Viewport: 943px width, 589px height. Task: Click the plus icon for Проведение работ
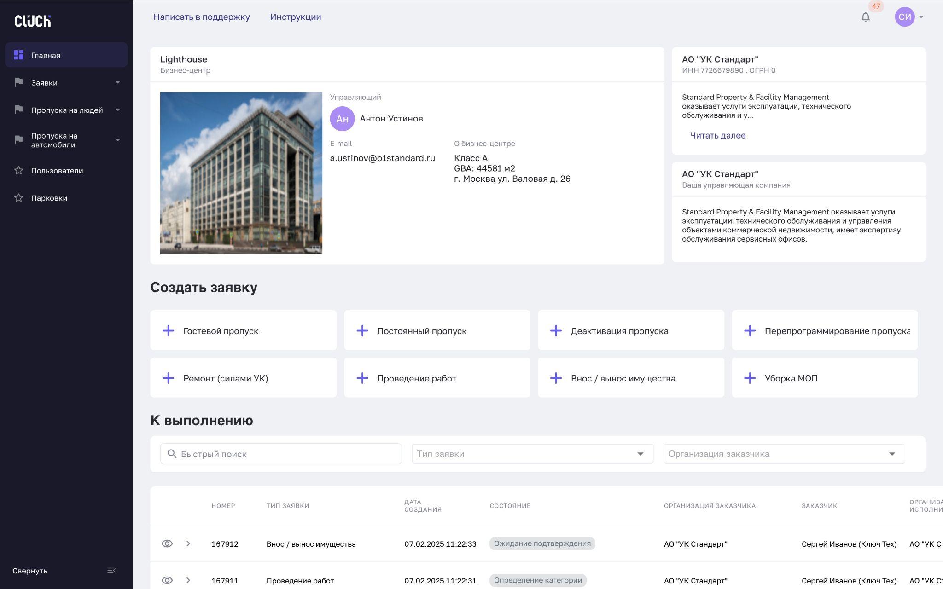pos(362,378)
